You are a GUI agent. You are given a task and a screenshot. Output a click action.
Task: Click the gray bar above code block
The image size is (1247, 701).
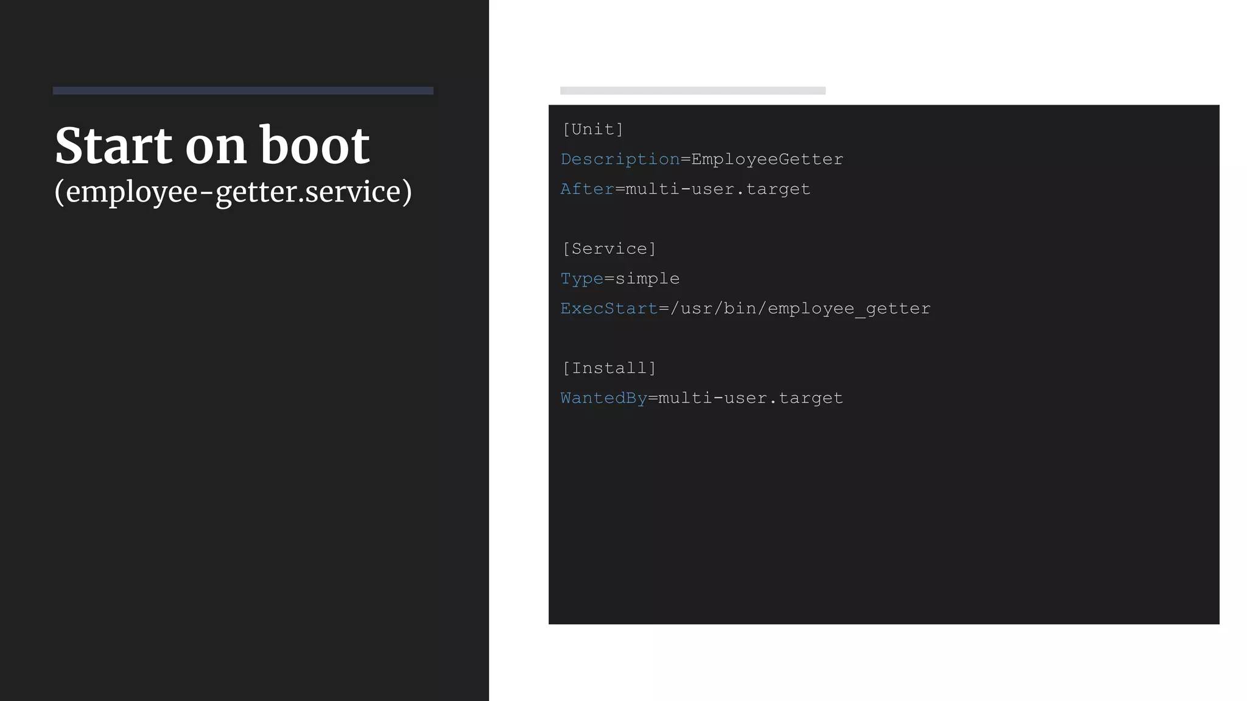(x=692, y=91)
